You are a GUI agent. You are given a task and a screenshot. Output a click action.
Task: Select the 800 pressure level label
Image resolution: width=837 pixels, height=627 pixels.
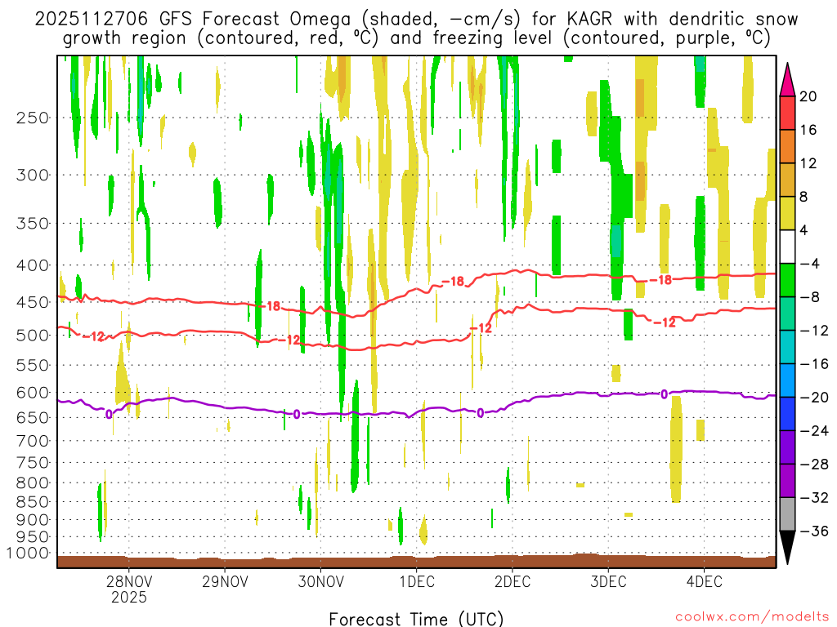pos(33,483)
